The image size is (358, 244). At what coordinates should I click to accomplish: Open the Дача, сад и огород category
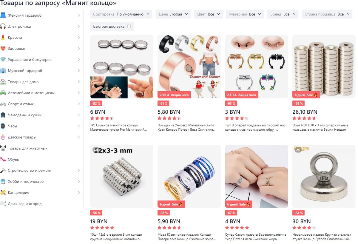[x=25, y=204]
